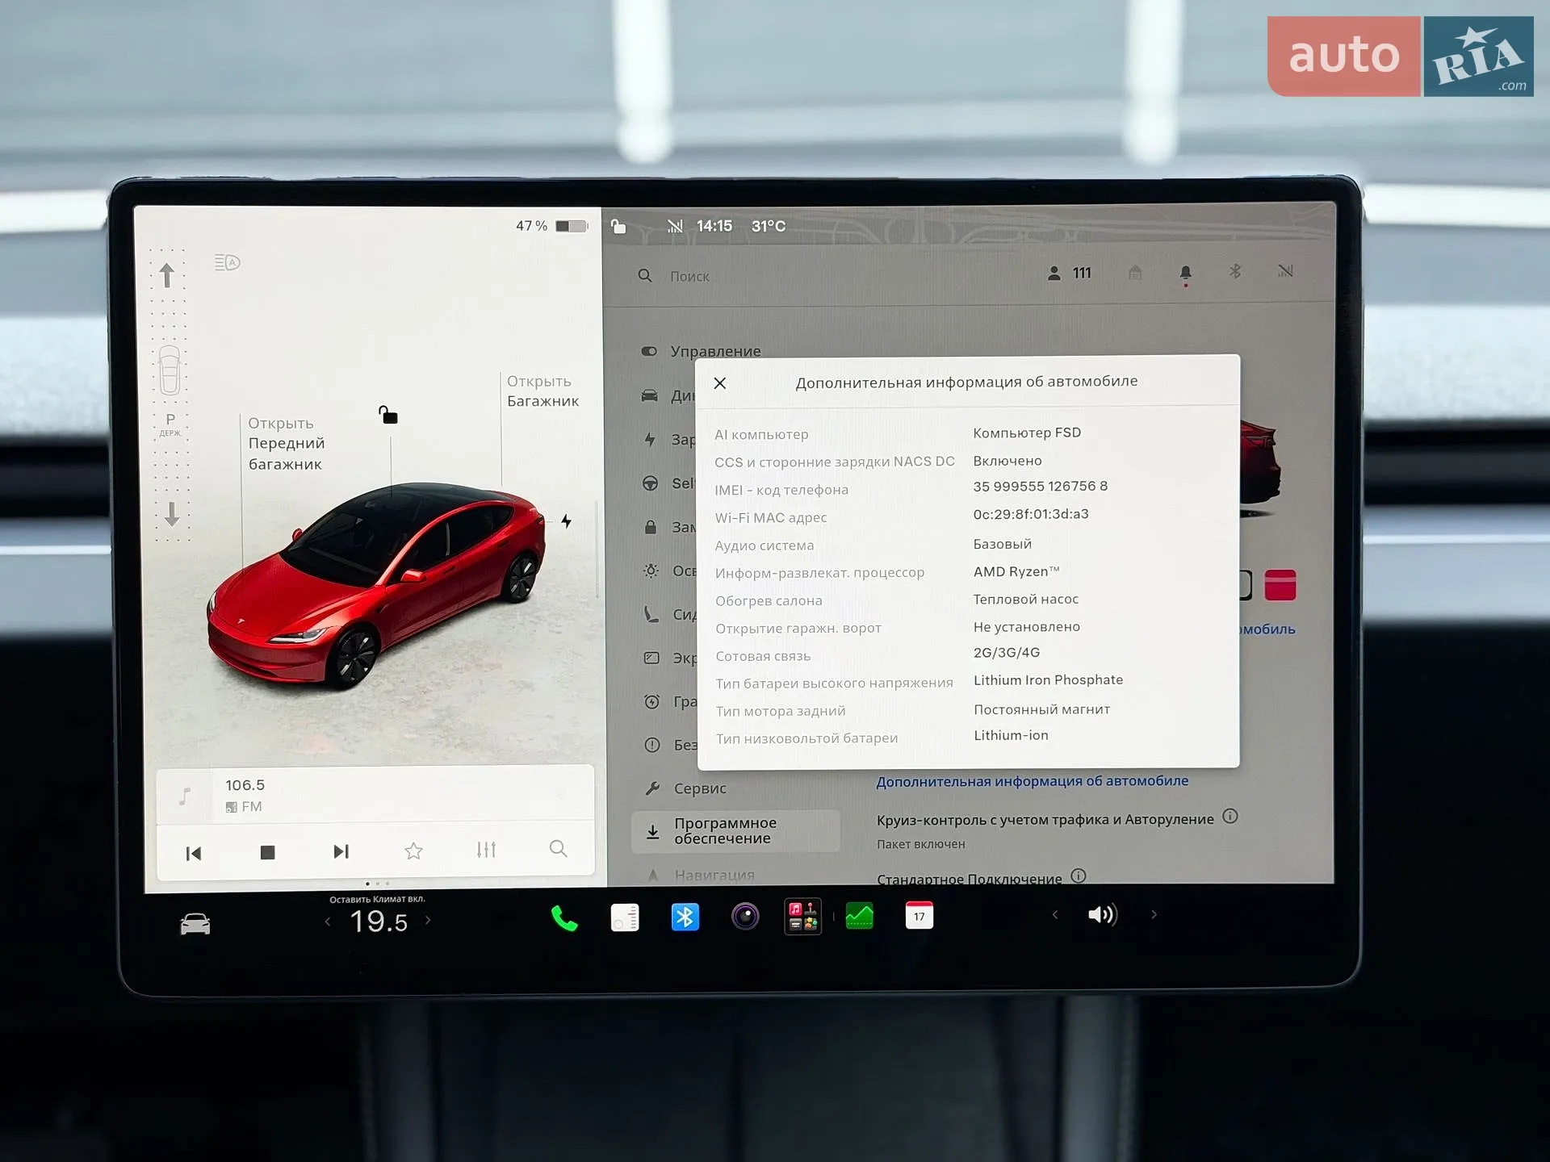Stop the FM radio playback
Screen dimensions: 1550x1162
tap(268, 852)
